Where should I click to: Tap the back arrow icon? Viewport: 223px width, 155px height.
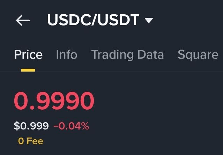pos(23,21)
